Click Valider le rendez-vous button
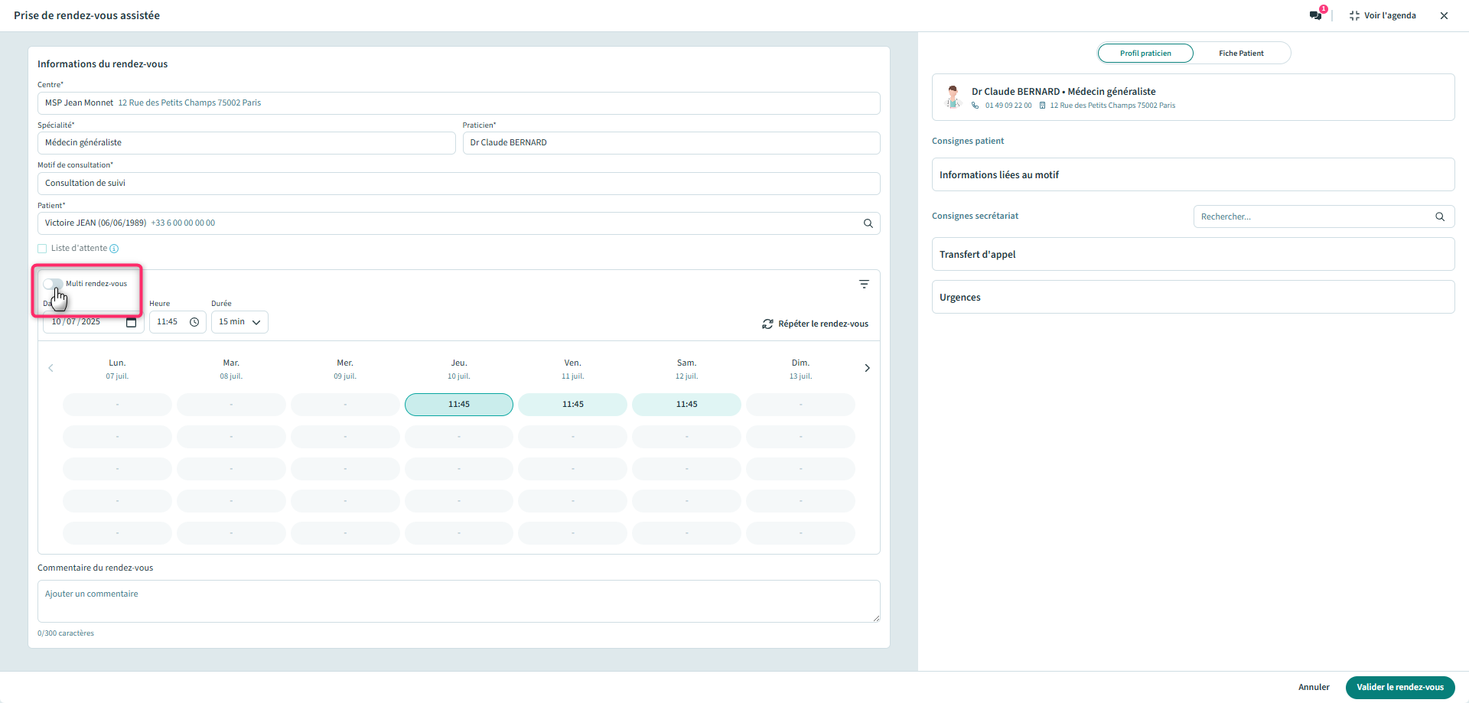 1399,687
